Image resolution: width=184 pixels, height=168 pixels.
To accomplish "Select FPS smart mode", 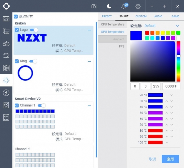I will click(x=112, y=46).
